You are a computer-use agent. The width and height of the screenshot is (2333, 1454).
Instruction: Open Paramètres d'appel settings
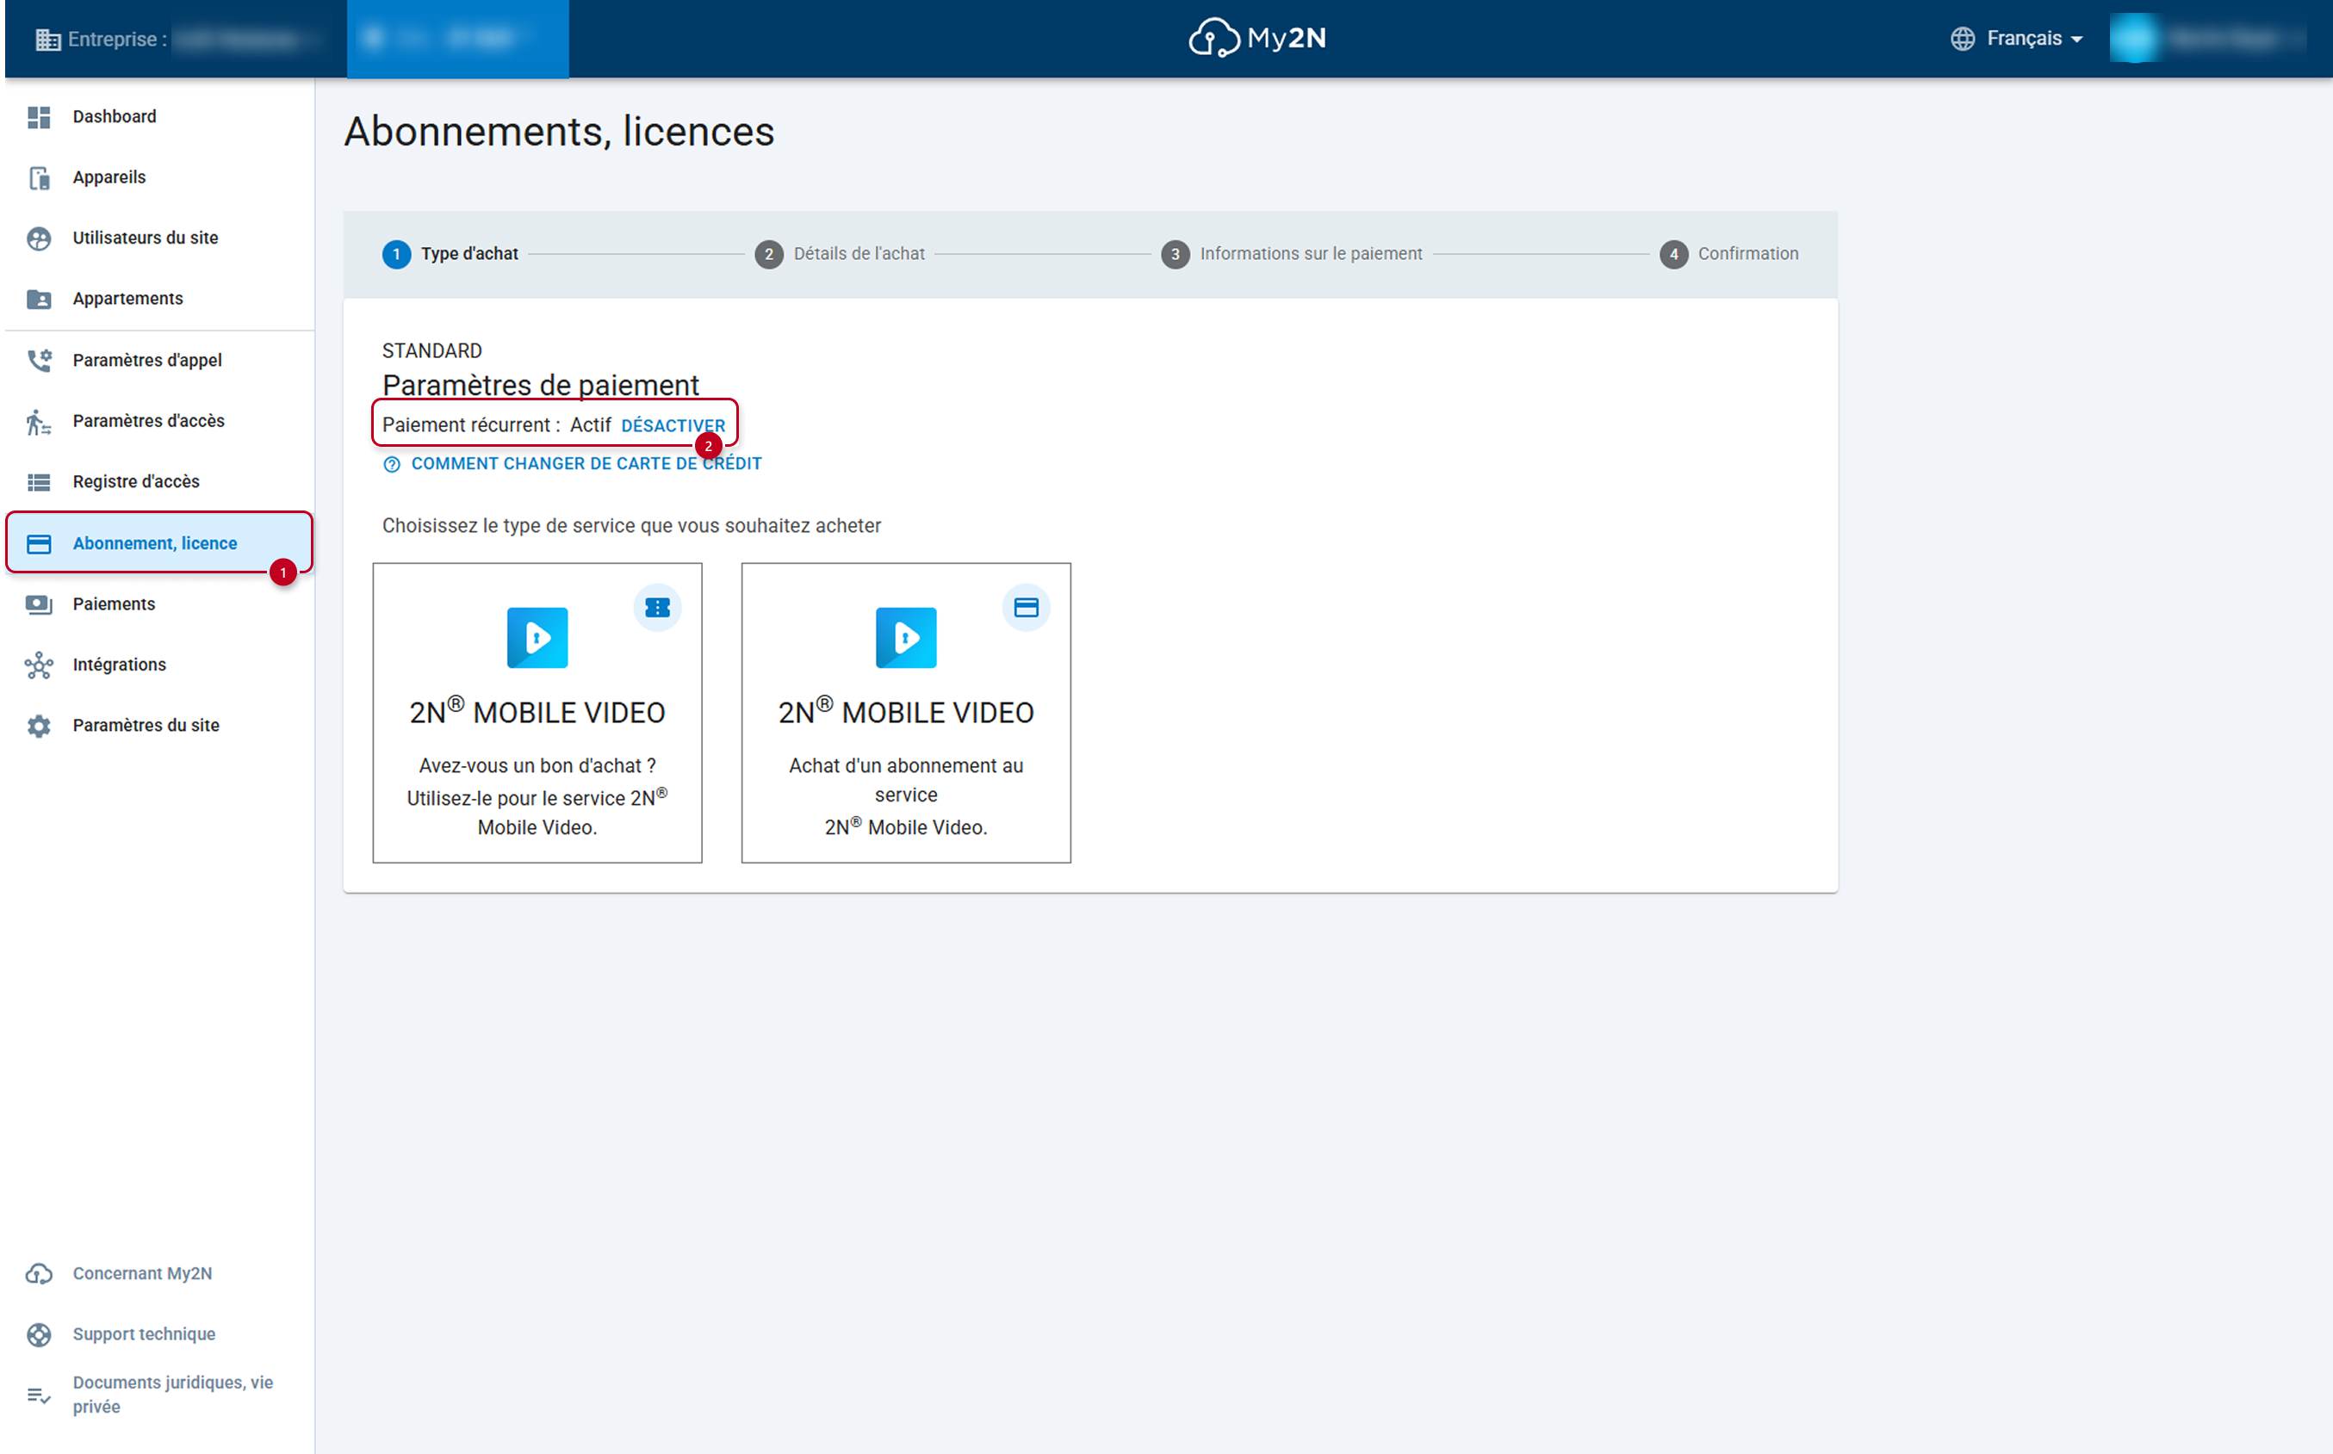(x=158, y=361)
